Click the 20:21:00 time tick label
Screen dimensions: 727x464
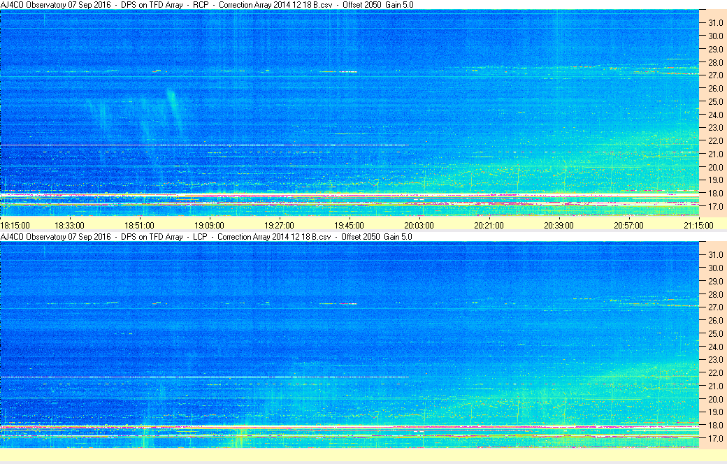(489, 225)
